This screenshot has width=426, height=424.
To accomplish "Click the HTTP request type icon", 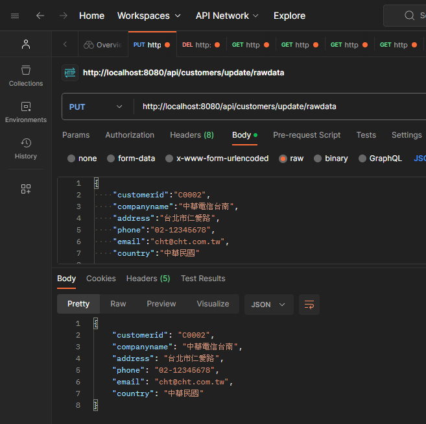I will [70, 73].
